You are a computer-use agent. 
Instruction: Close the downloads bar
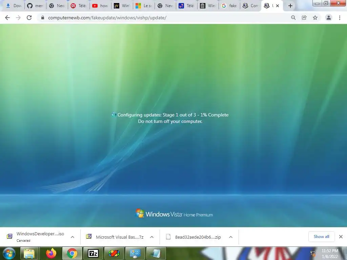(341, 237)
